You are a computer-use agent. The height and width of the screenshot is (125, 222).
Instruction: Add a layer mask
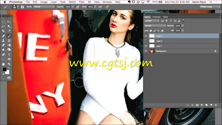point(197,105)
